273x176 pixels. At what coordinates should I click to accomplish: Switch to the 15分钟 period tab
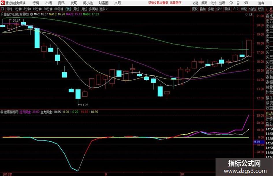[37, 9]
